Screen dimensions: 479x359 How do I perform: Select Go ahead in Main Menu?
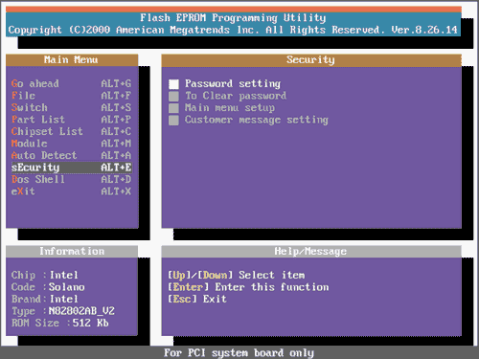pyautogui.click(x=72, y=83)
